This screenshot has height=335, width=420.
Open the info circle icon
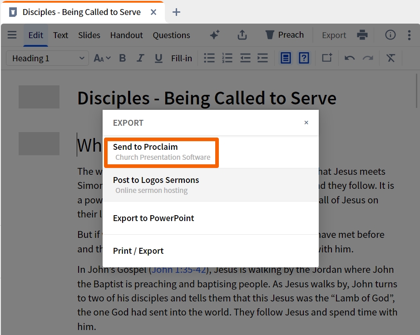[x=390, y=35]
